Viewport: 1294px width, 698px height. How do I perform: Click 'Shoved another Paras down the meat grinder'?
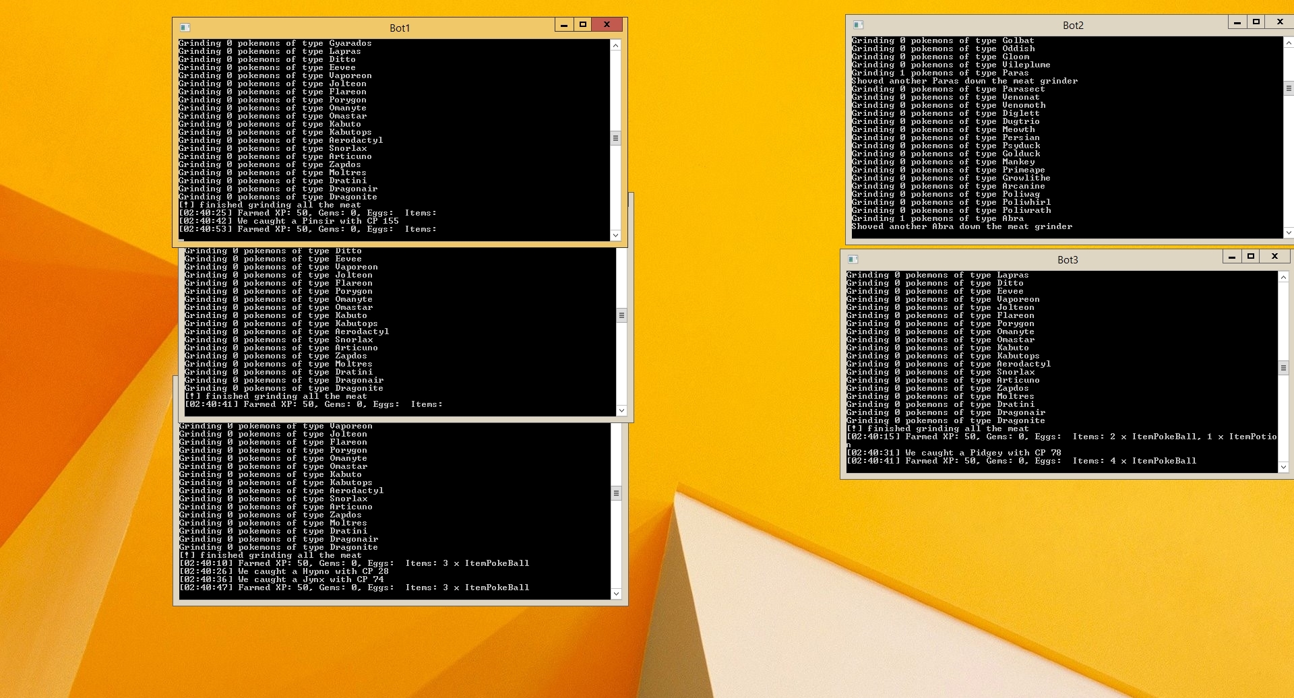click(x=964, y=81)
